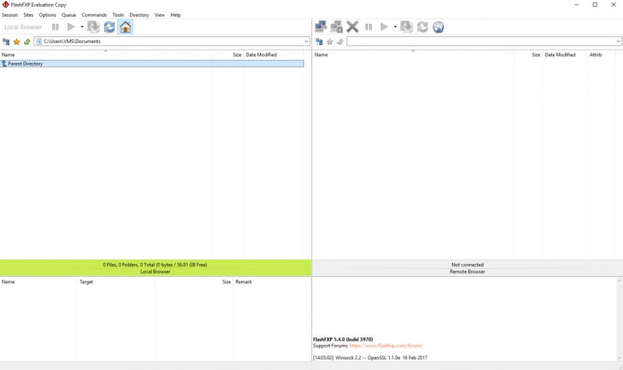Click the remote pane play transfer button

(x=384, y=27)
